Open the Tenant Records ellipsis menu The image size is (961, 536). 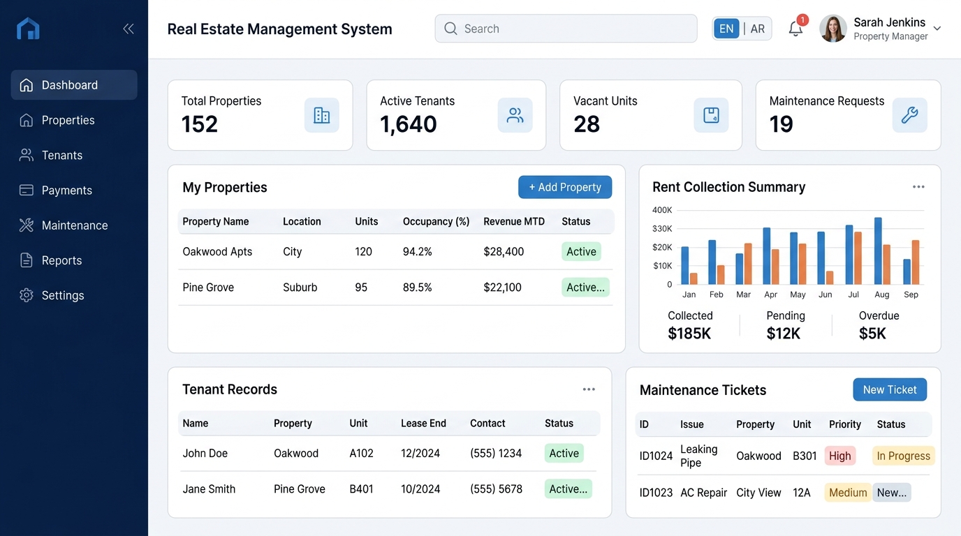[589, 389]
